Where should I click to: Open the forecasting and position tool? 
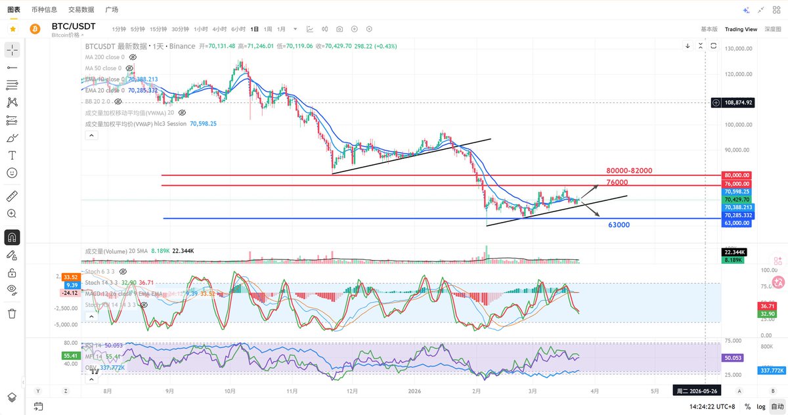12,120
